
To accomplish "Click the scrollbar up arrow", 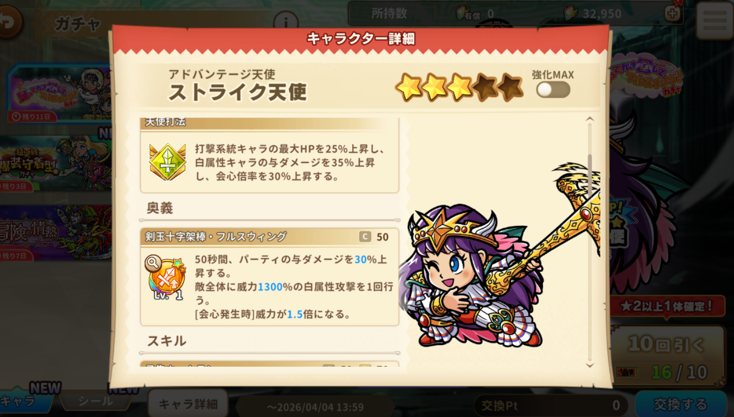I will click(x=590, y=120).
